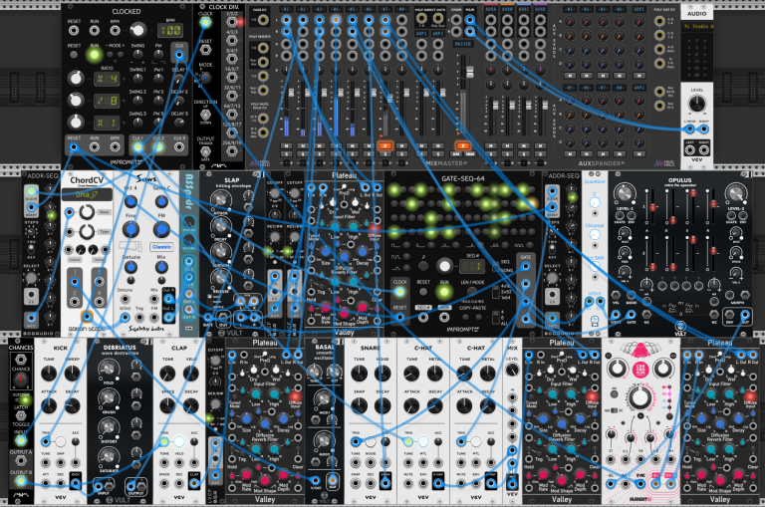The width and height of the screenshot is (765, 507).
Task: Click the CLAP output jack on Clap module
Action: click(194, 483)
